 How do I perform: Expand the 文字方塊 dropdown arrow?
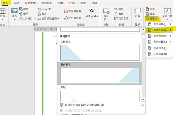click(x=167, y=20)
